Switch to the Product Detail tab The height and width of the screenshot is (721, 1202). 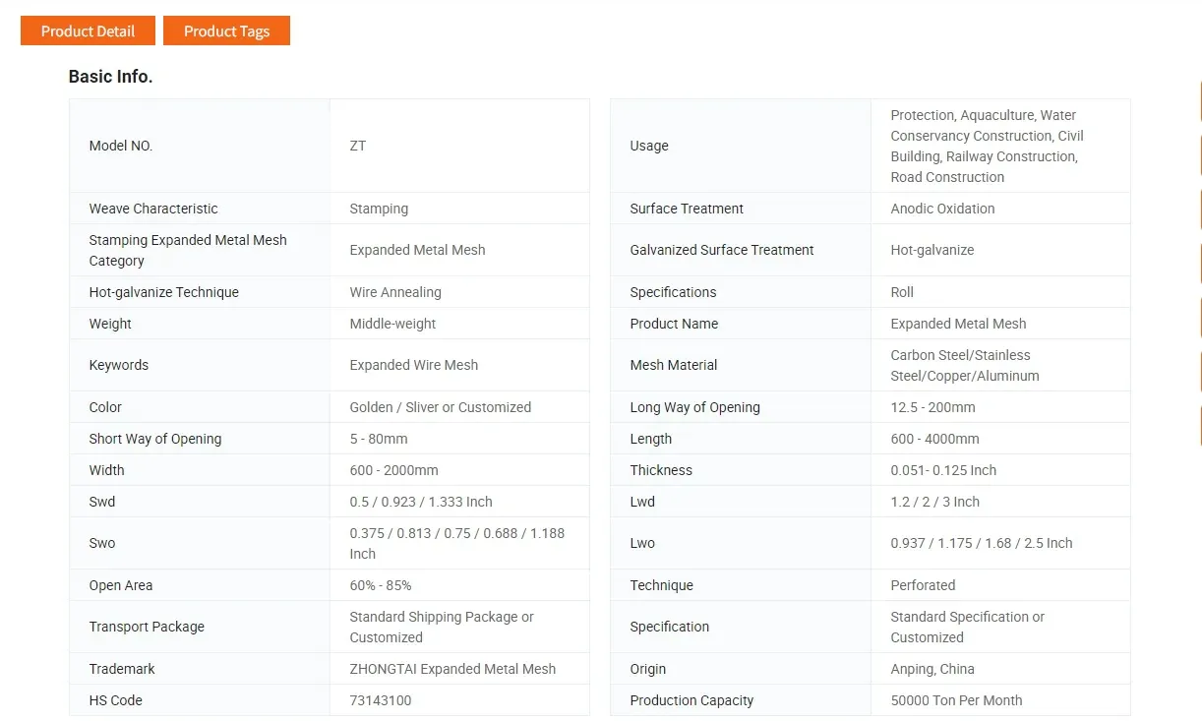(x=88, y=30)
